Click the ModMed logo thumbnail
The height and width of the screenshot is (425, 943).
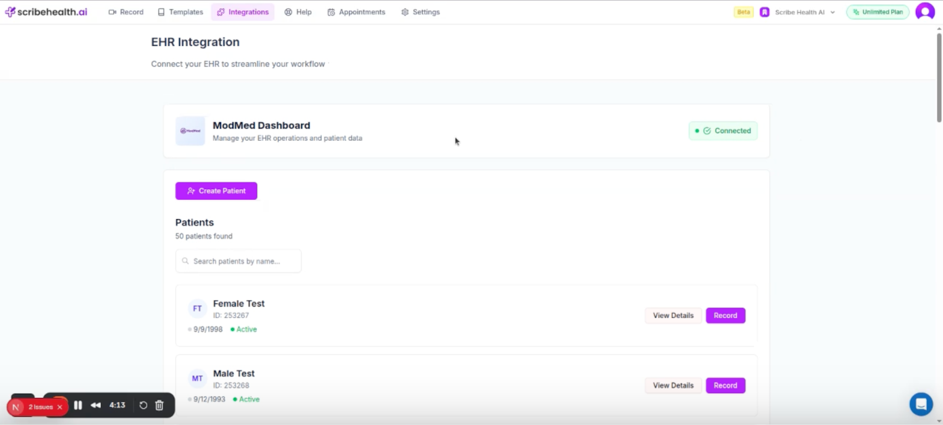click(x=190, y=131)
